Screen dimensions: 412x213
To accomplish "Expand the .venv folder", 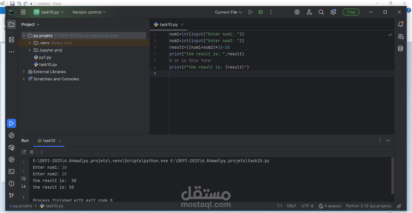I will 30,43.
